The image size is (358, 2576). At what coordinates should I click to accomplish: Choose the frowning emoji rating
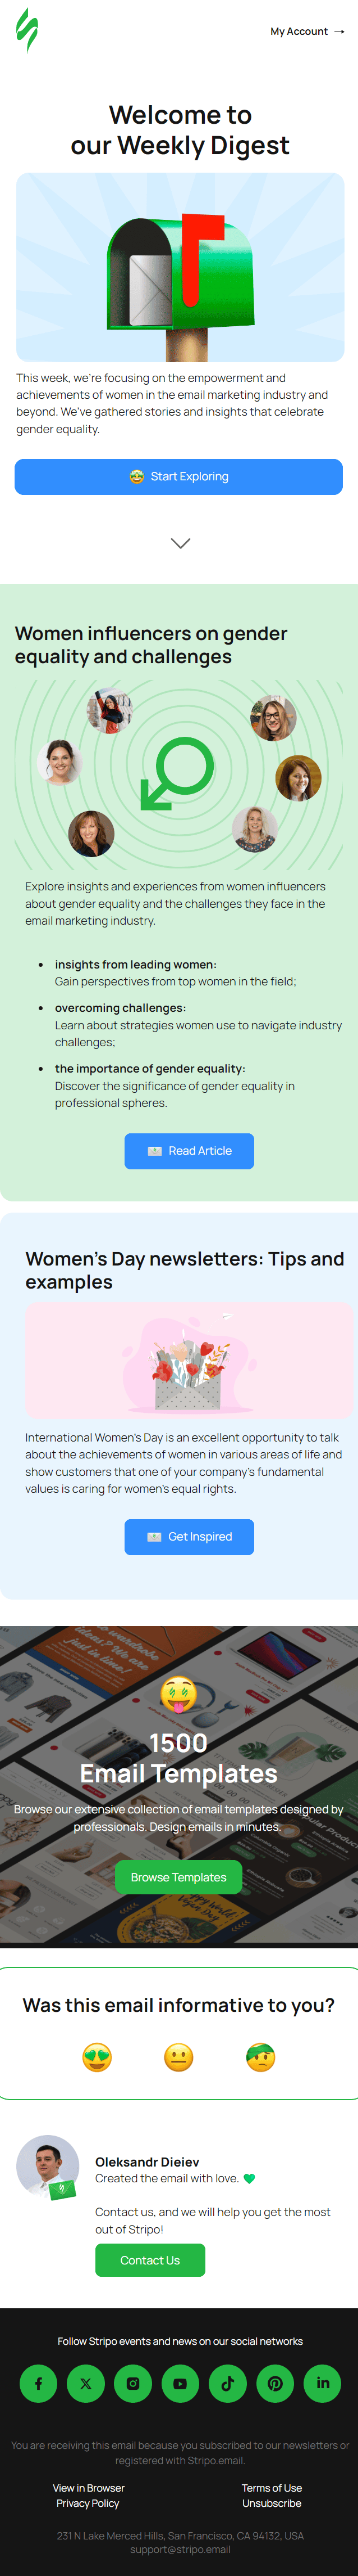click(x=260, y=2057)
